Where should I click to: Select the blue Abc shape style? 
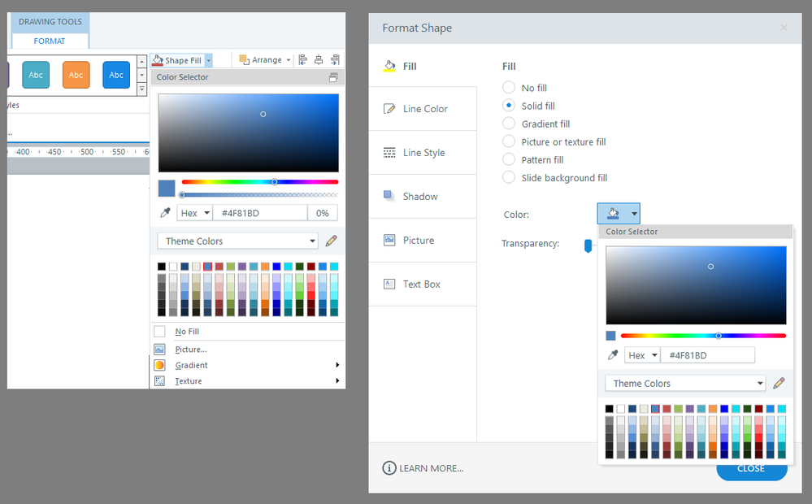116,75
